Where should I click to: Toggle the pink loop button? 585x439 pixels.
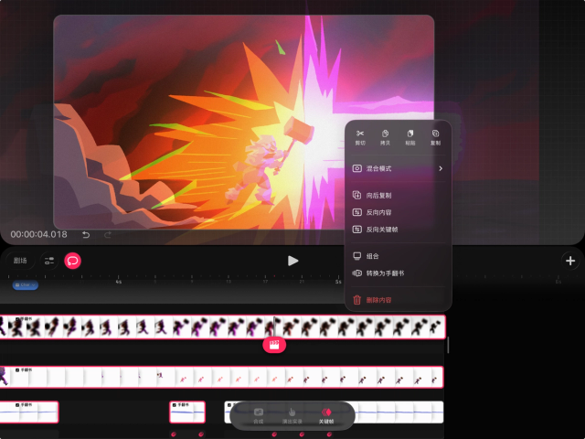[73, 261]
